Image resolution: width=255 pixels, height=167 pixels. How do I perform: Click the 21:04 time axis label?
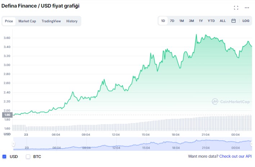[x=206, y=135]
